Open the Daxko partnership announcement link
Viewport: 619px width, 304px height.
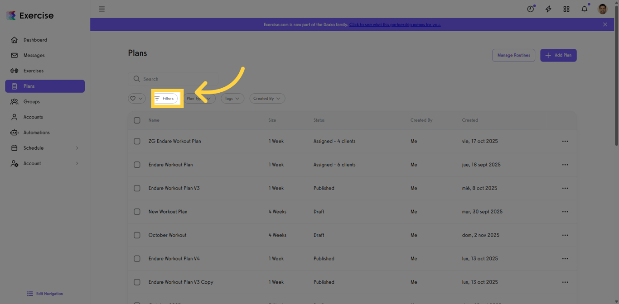[395, 24]
